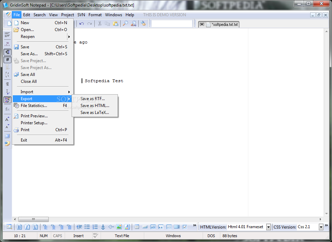Viewport: 332px width, 242px height.
Task: Select Print Preview... menu entry
Action: tap(43, 116)
